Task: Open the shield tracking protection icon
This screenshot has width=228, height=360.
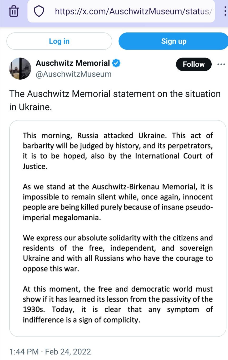Action: tap(39, 11)
